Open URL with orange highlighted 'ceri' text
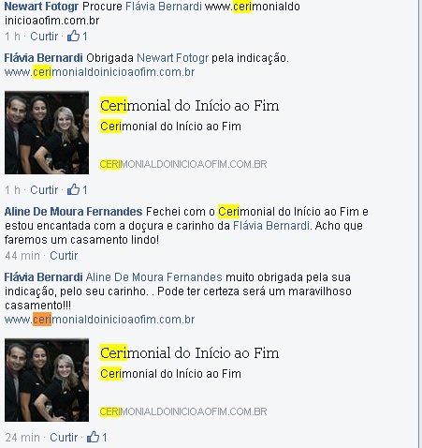Image resolution: width=422 pixels, height=448 pixels. pyautogui.click(x=99, y=320)
